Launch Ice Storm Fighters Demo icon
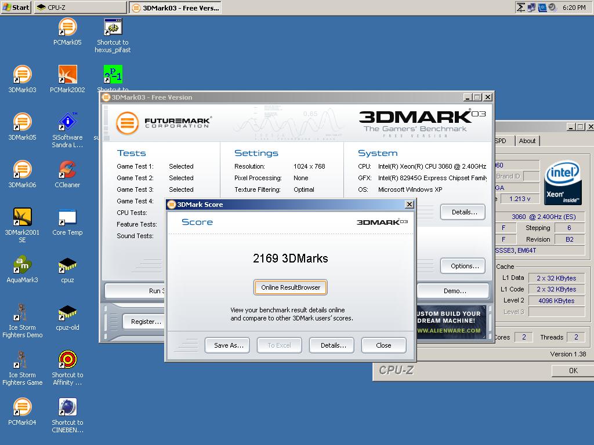Screen dimensions: 594x445 click(x=23, y=321)
